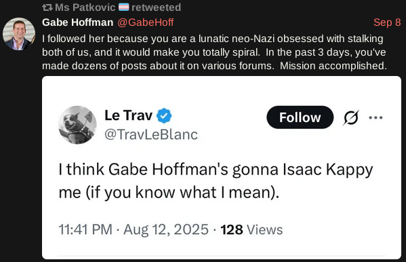Image resolution: width=406 pixels, height=262 pixels.
Task: Click Gabe Hoffman's reply text about stalking
Action: tap(214, 52)
